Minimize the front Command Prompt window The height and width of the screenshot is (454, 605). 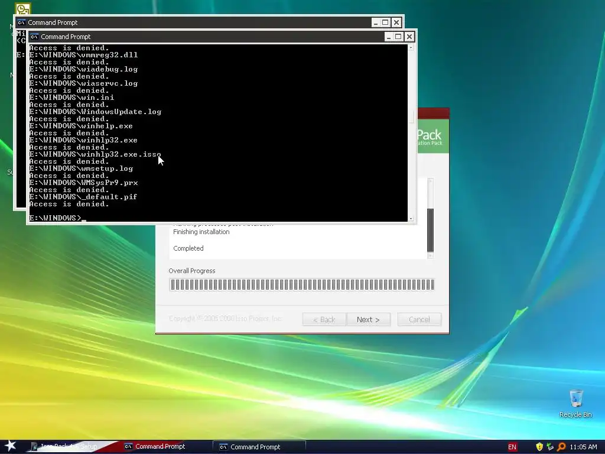tap(389, 37)
